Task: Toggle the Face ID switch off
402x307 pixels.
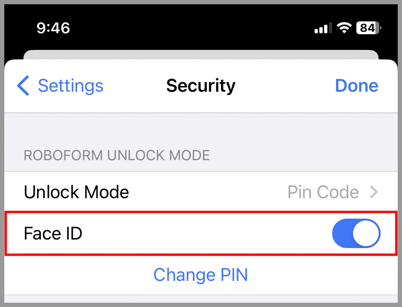Action: pos(356,233)
